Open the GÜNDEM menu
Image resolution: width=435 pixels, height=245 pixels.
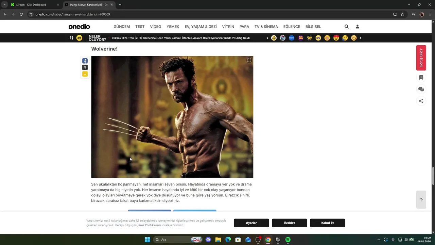click(122, 27)
